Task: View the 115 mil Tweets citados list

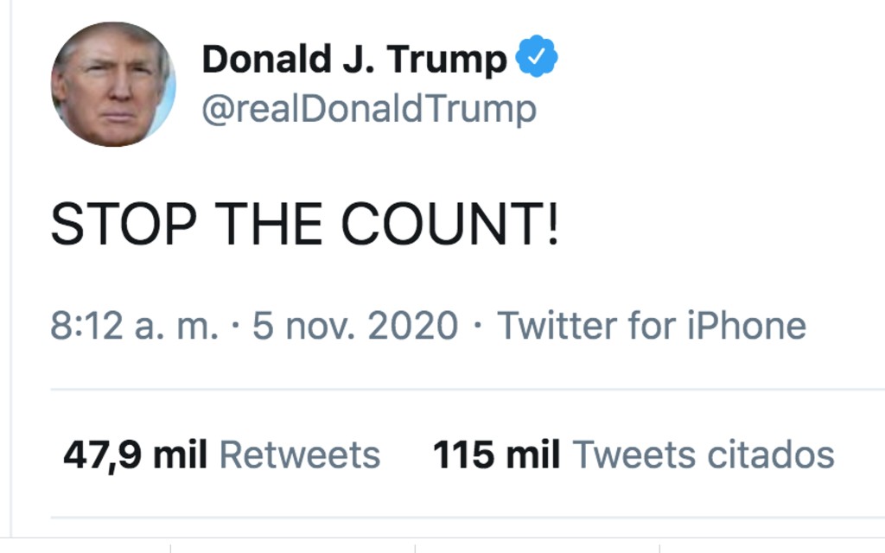Action: click(634, 454)
